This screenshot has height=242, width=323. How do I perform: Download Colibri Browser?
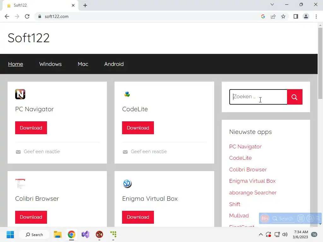(31, 217)
